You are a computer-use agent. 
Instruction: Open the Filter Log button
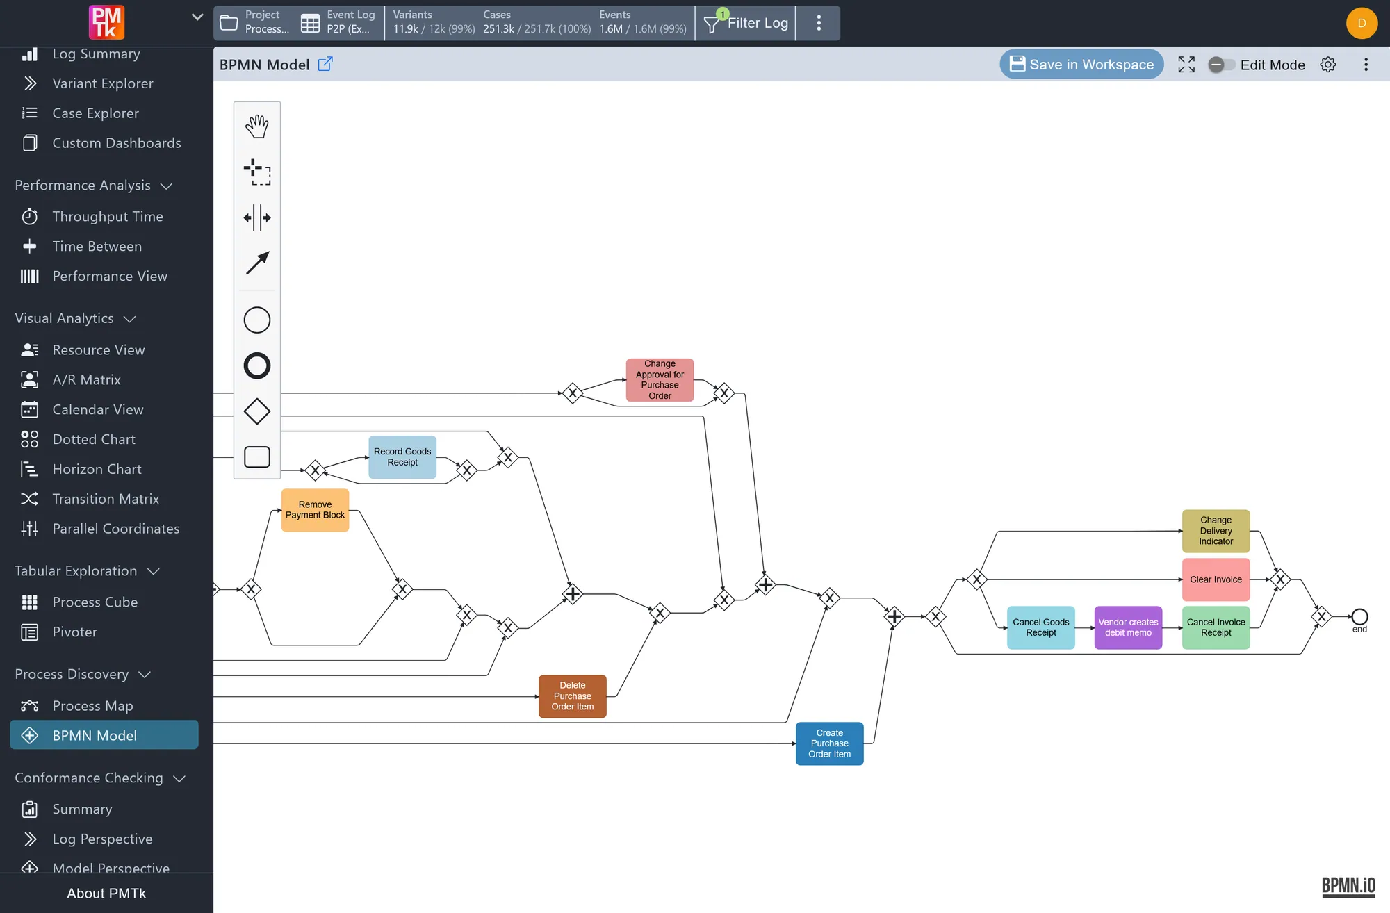pos(746,23)
